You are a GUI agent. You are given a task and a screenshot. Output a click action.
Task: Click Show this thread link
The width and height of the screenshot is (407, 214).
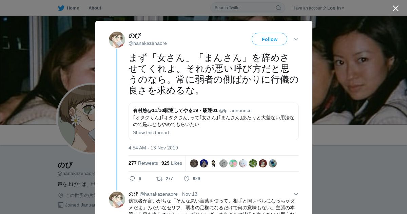pos(151,132)
